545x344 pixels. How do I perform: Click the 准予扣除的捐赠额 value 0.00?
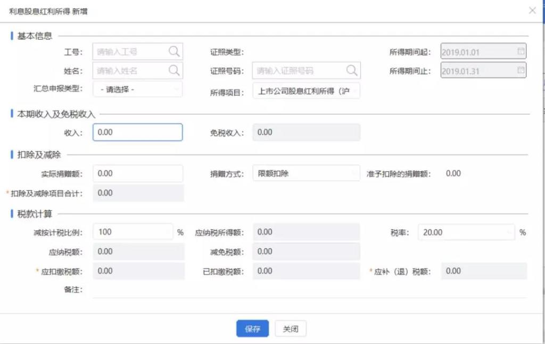[x=453, y=173]
